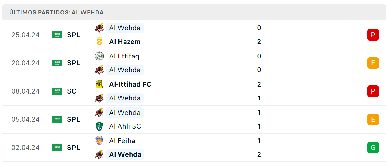Click Saudi flag icon for 08.04.24 SC match
This screenshot has width=389, height=166.
[x=57, y=91]
